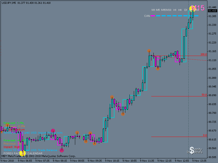
Task: Click the magenta CAN dash under M1
Action: tap(153, 16)
